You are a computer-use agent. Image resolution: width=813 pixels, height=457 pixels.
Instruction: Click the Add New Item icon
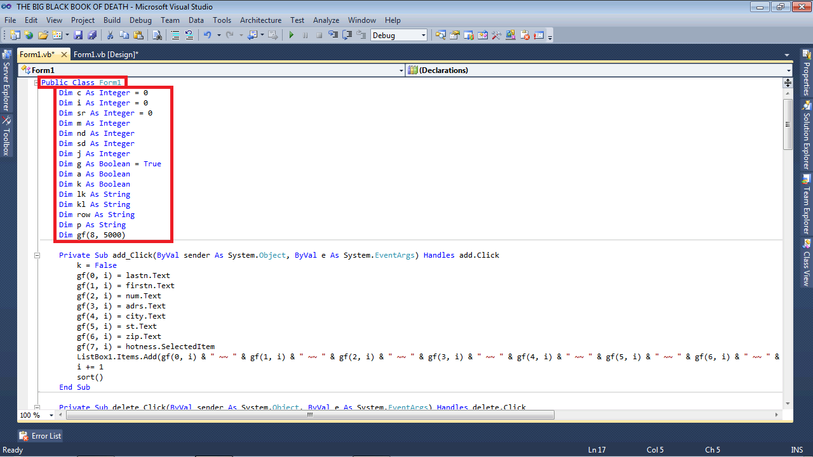(57, 36)
